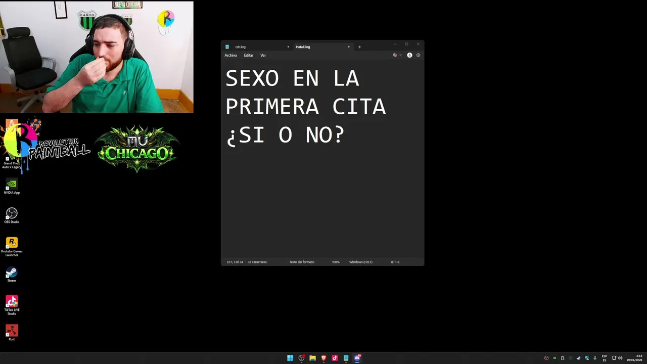The image size is (647, 364).
Task: Open the Archivo menu
Action: [230, 55]
